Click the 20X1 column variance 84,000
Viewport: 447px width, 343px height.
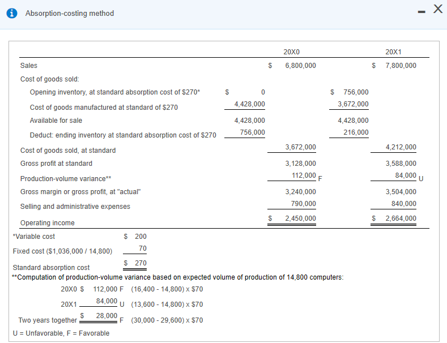(x=406, y=175)
